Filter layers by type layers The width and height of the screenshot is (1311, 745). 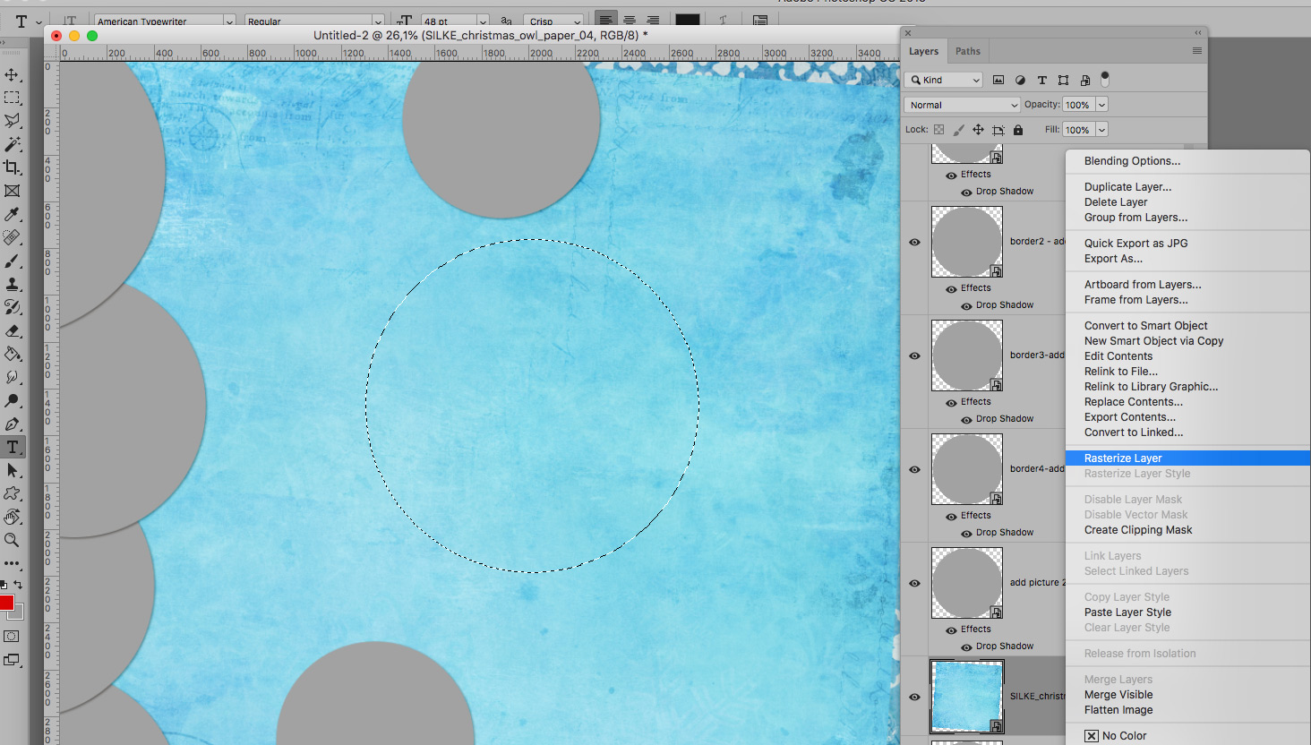tap(1041, 80)
